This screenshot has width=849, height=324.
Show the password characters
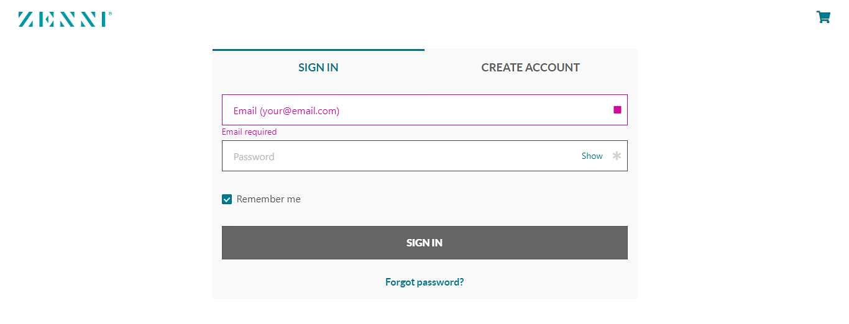coord(592,156)
